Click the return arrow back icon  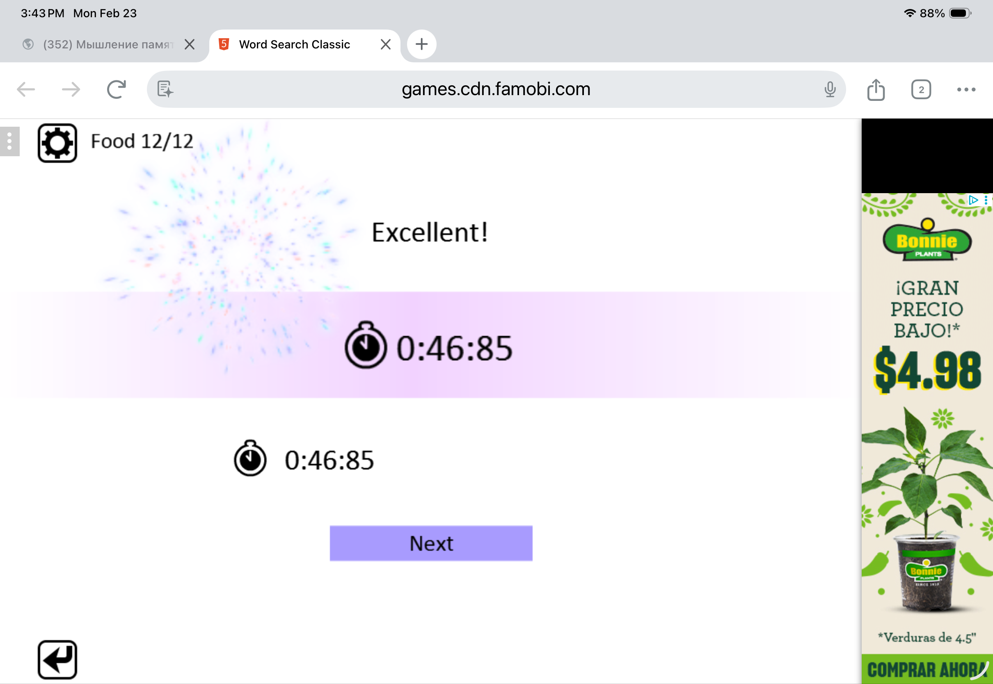57,659
